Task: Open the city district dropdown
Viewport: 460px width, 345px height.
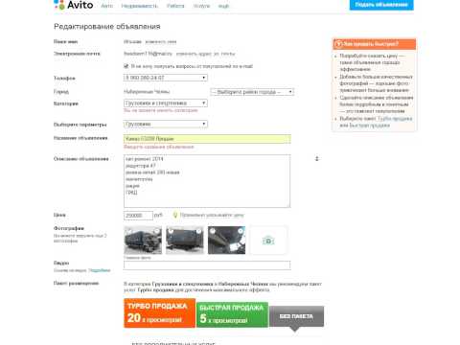Action: (x=252, y=92)
